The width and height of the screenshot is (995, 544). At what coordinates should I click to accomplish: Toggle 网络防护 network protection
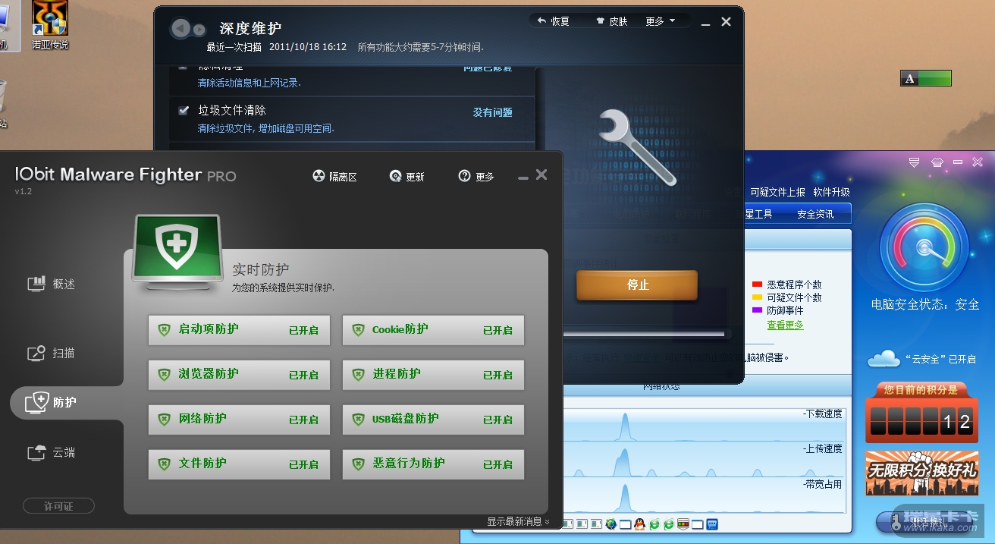(239, 420)
